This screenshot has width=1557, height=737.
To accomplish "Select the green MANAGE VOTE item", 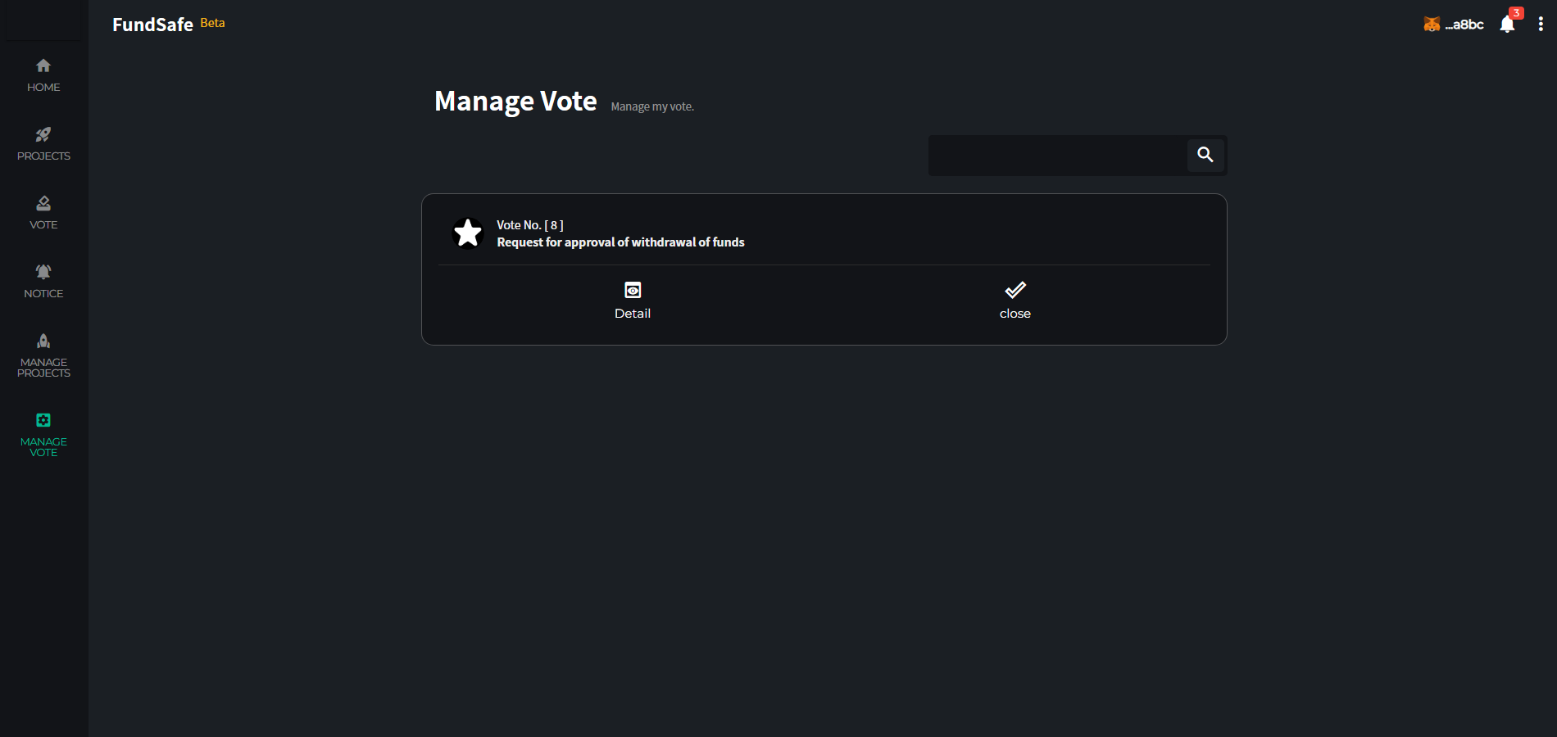I will coord(43,435).
